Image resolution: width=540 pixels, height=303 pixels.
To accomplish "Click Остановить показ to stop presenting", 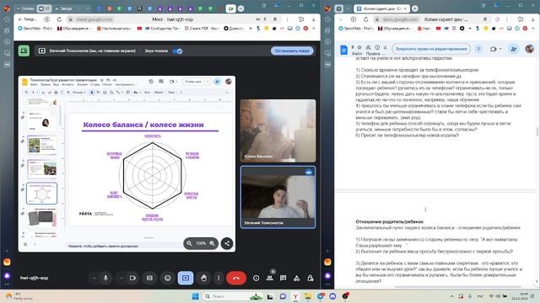I will 292,50.
